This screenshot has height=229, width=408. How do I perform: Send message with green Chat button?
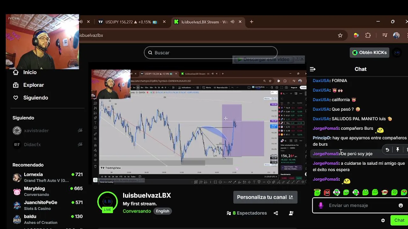399,220
